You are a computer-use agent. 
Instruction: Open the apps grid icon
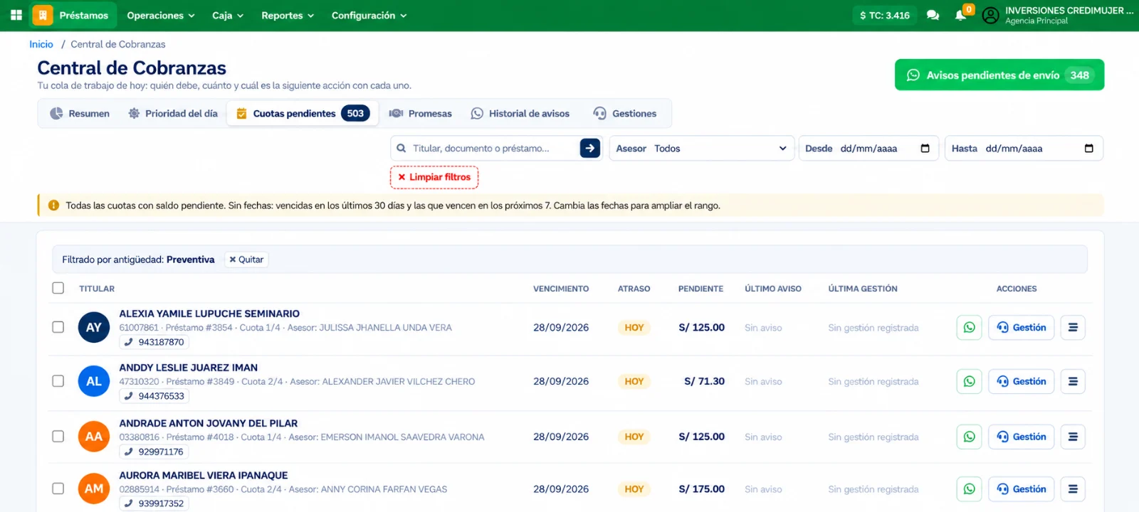pyautogui.click(x=16, y=15)
